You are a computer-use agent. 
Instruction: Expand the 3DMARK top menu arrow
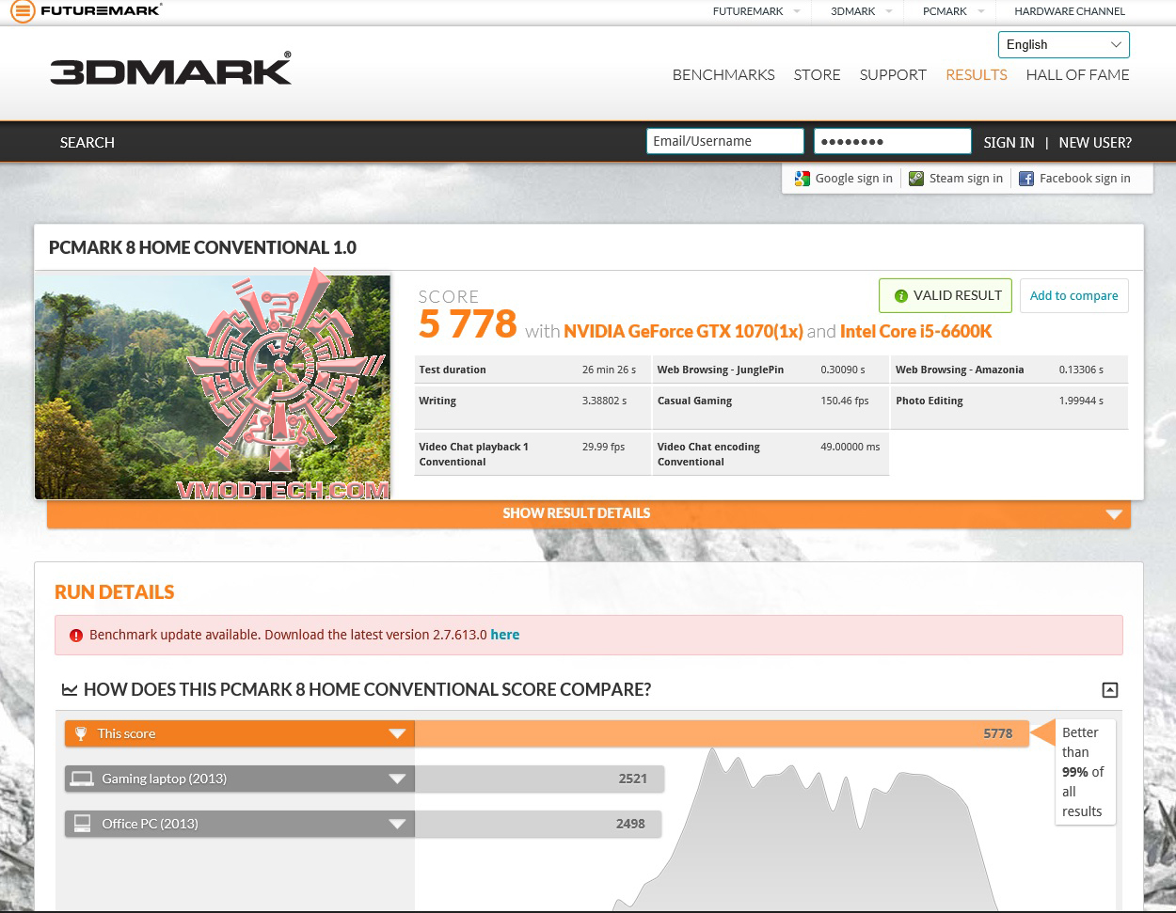coord(888,11)
